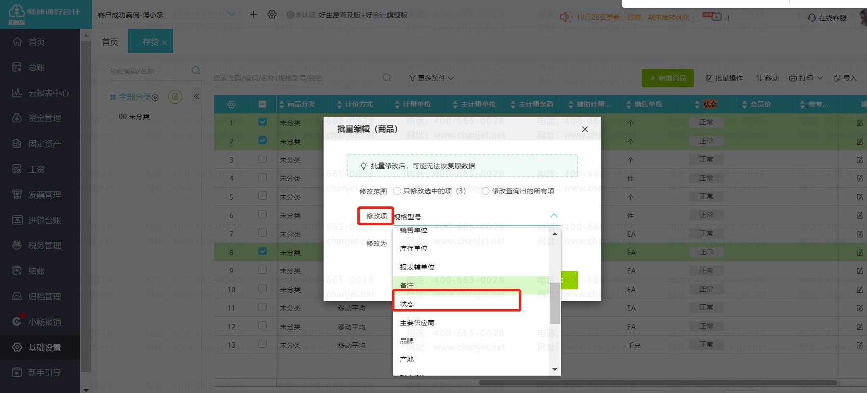Expand 更多条件 filter dropdown
Viewport: 867px width, 393px height.
431,78
